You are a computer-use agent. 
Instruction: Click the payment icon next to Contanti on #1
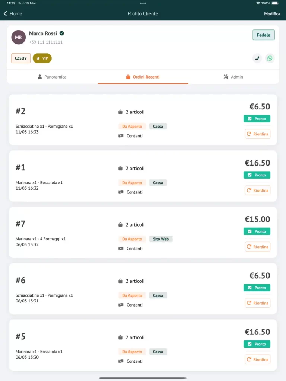pyautogui.click(x=121, y=192)
